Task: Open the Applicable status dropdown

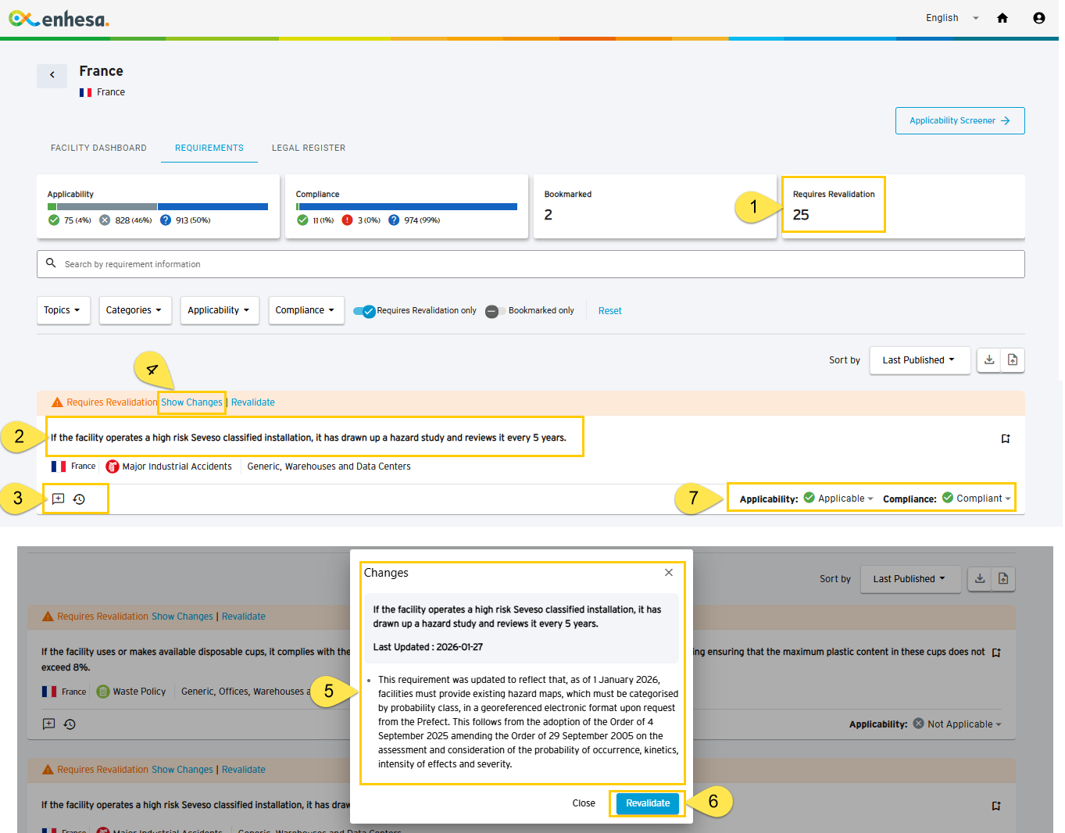Action: coord(839,499)
